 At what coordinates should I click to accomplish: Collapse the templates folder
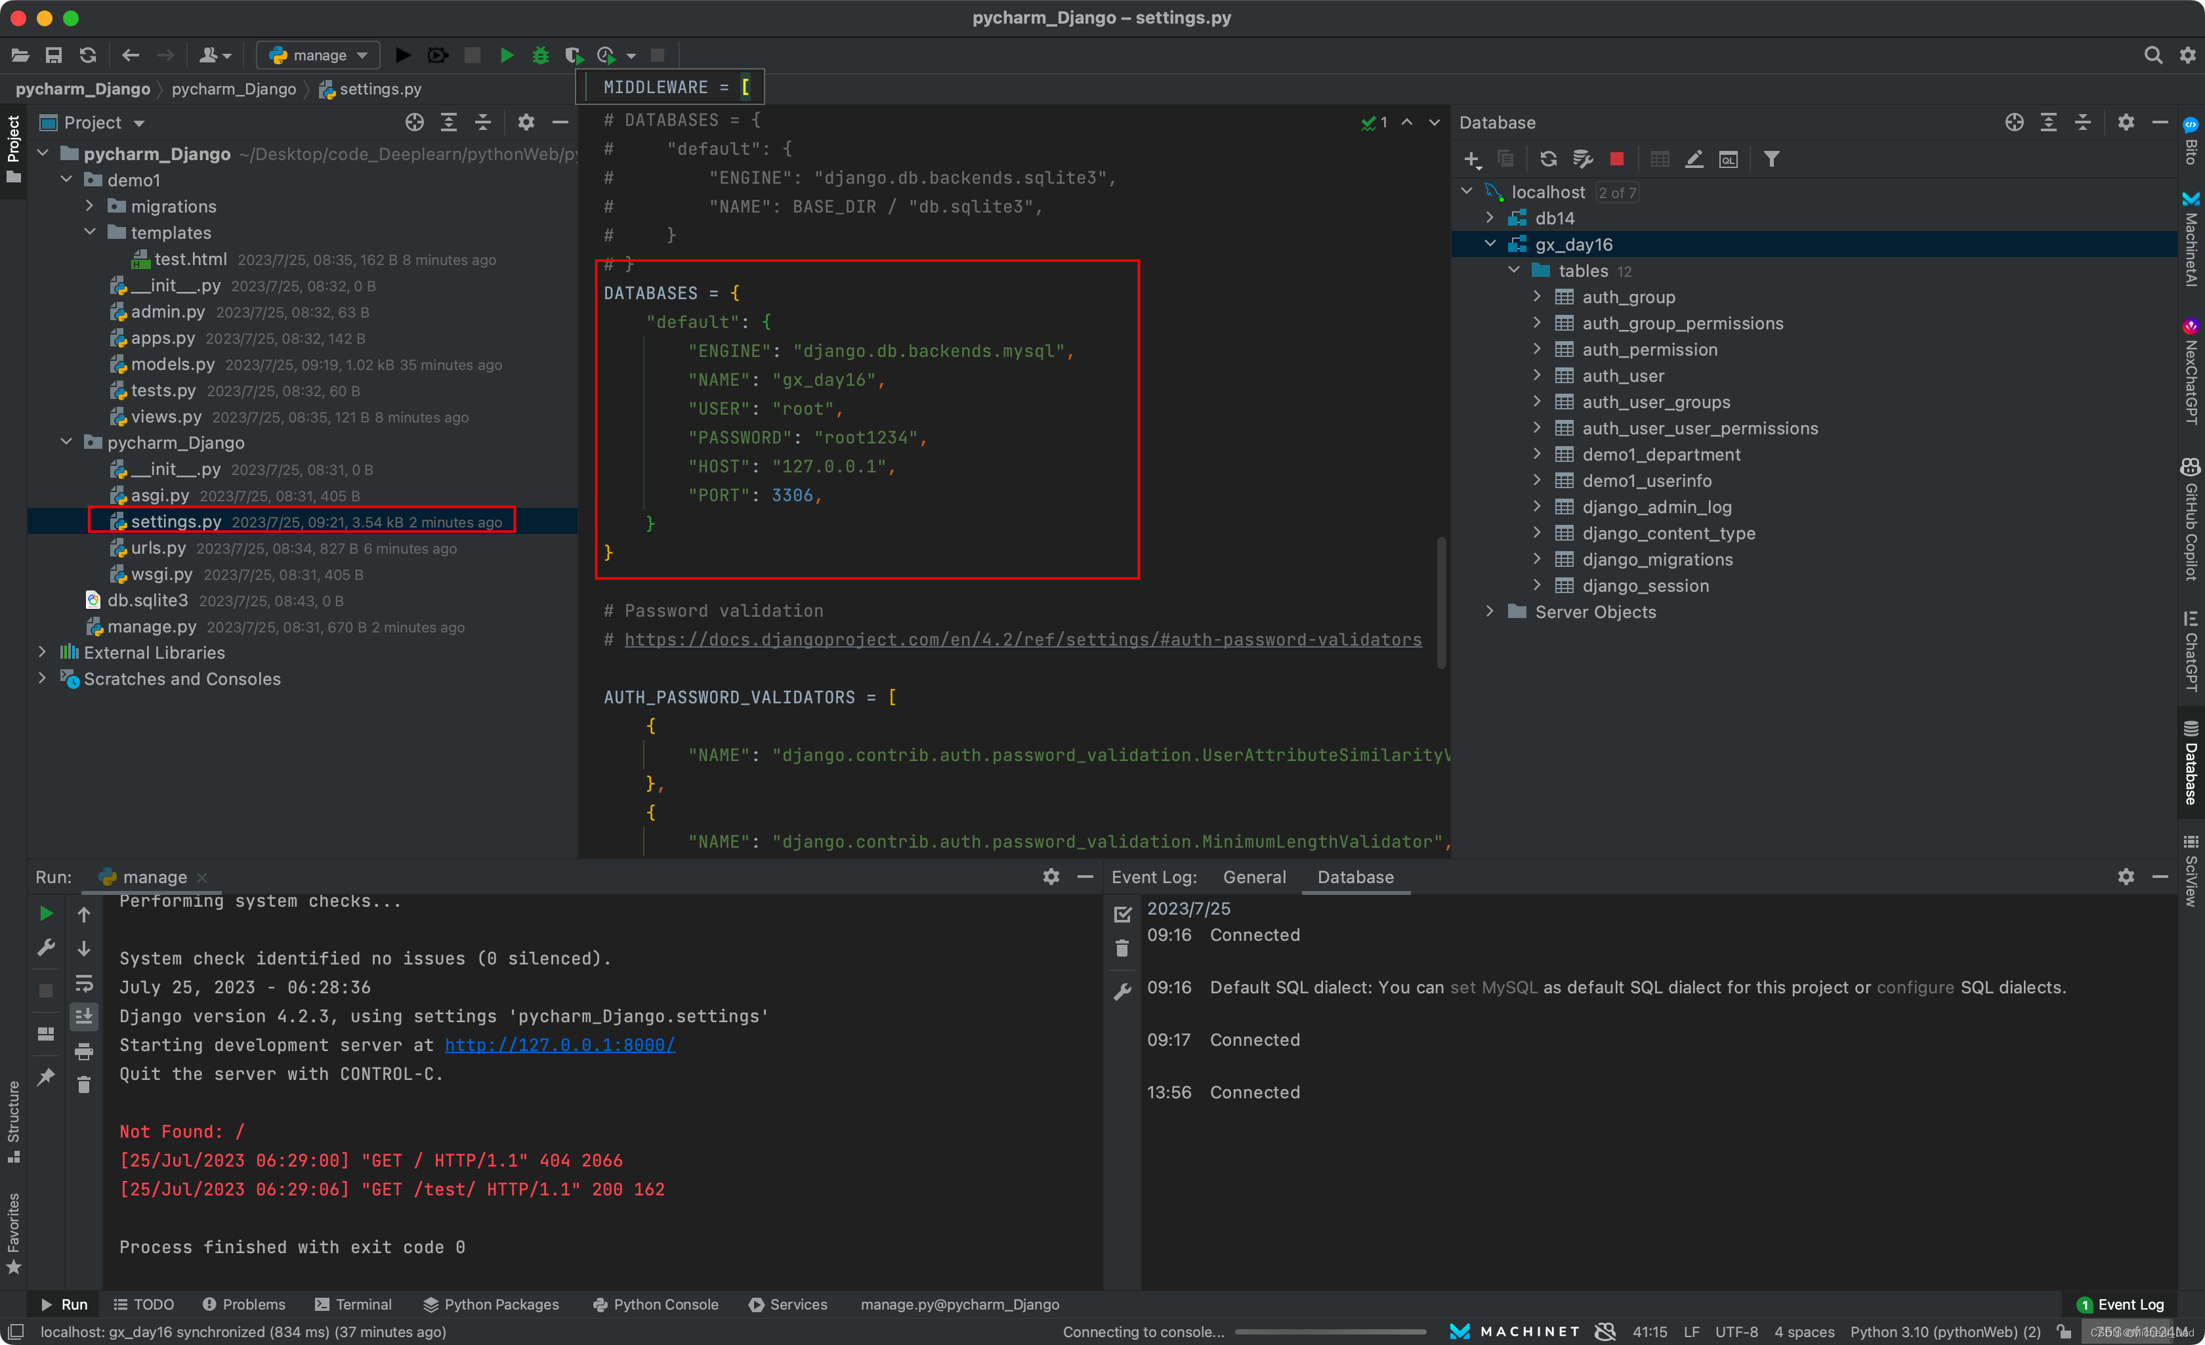coord(89,233)
